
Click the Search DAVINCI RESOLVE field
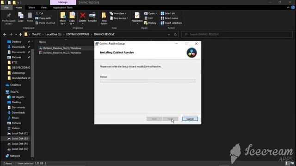pos(237,35)
